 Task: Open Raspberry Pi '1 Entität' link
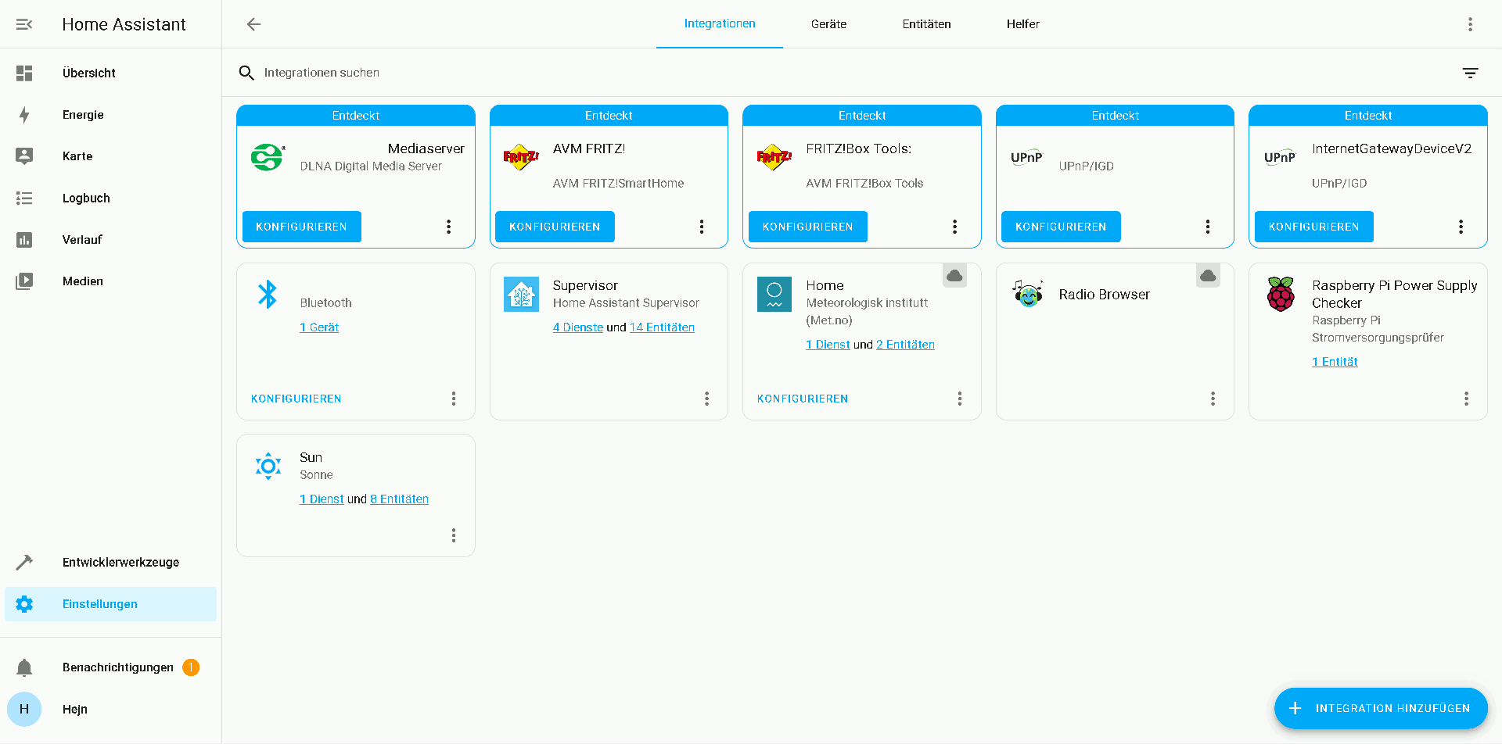click(x=1335, y=362)
